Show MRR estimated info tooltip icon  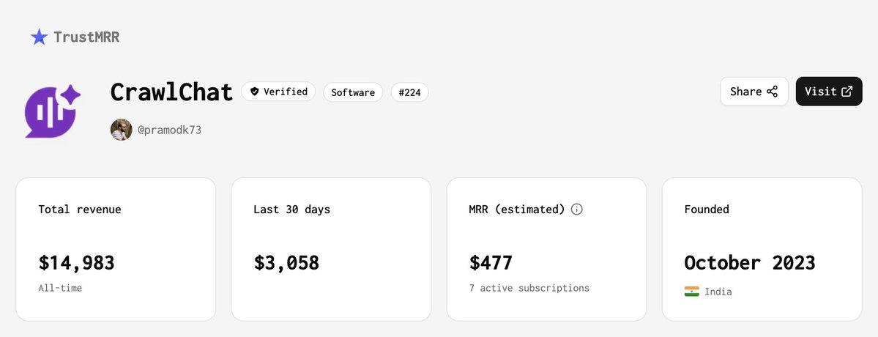coord(577,210)
